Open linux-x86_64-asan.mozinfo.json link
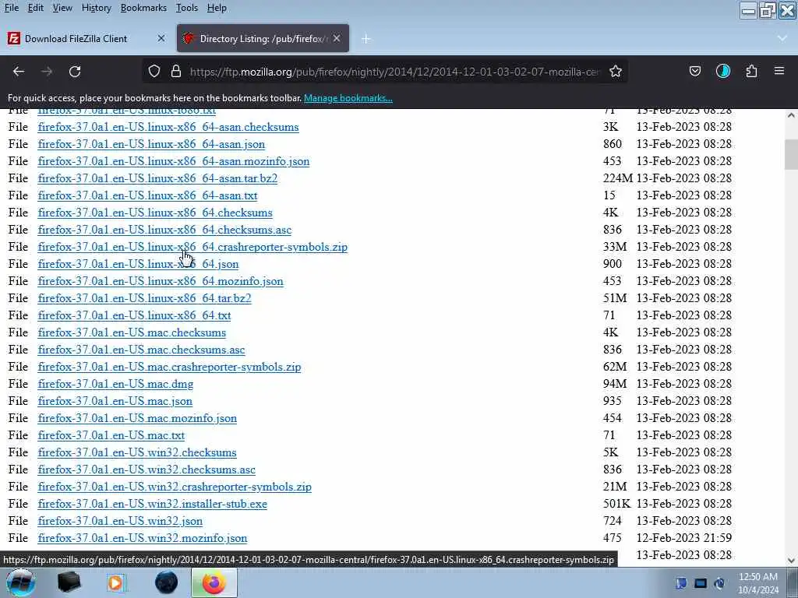 pos(174,161)
